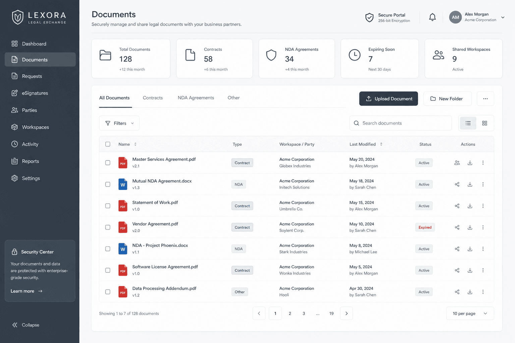Image resolution: width=515 pixels, height=343 pixels.
Task: Download Software License Agreement.pdf
Action: (x=470, y=270)
